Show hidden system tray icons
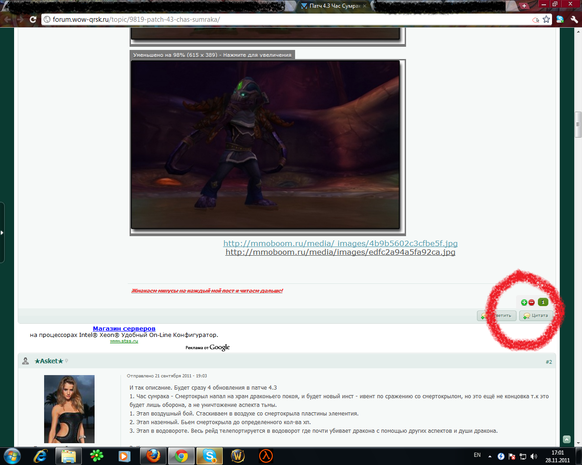 (x=490, y=456)
